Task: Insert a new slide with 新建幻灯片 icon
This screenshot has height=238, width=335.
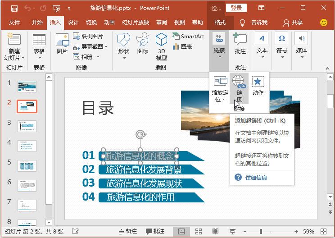Action: tap(14, 39)
